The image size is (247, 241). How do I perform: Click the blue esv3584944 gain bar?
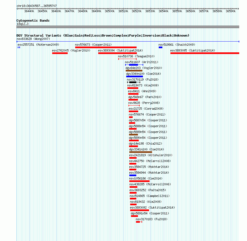(x=133, y=175)
